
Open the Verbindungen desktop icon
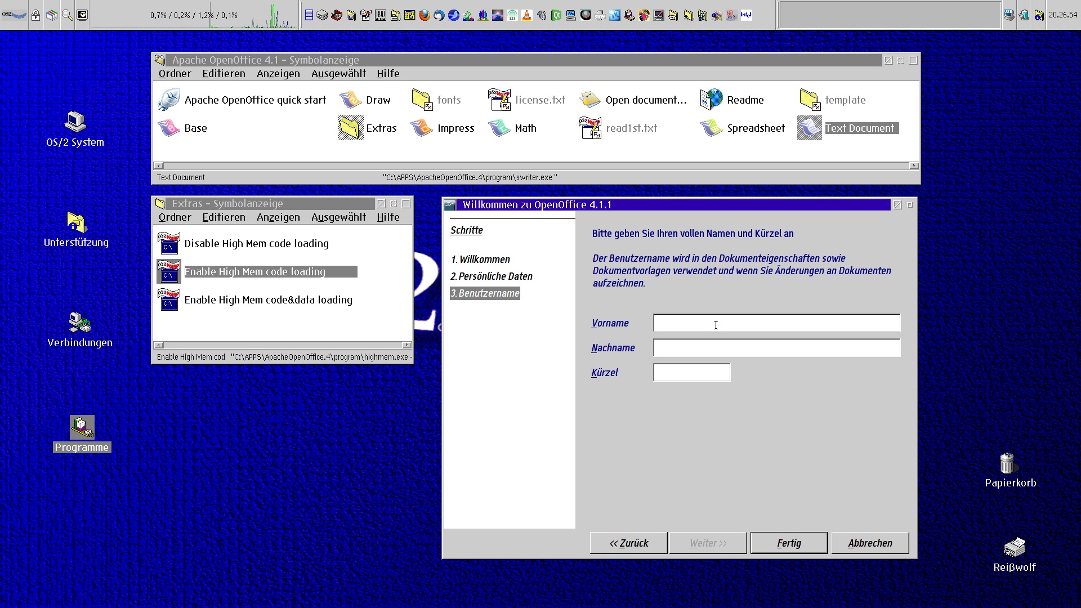click(79, 322)
